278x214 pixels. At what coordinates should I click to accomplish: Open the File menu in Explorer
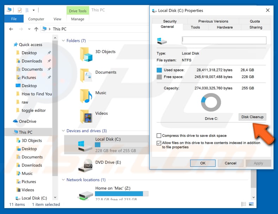pyautogui.click(x=14, y=19)
